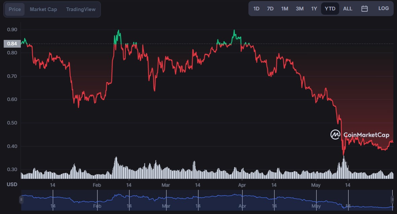Viewport: 397px width, 214px height.
Task: Select the 7D time range
Action: pos(270,9)
